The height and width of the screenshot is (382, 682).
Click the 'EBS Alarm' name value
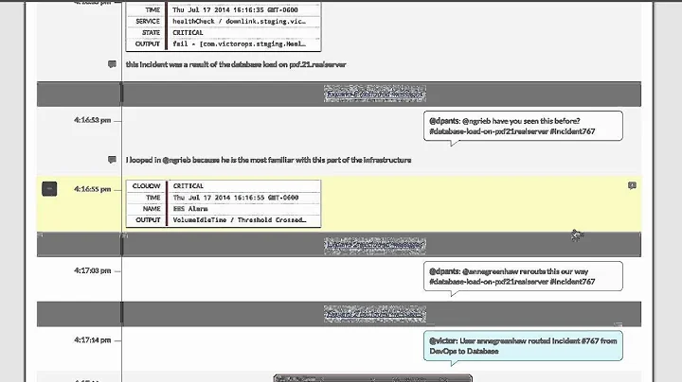pos(190,209)
